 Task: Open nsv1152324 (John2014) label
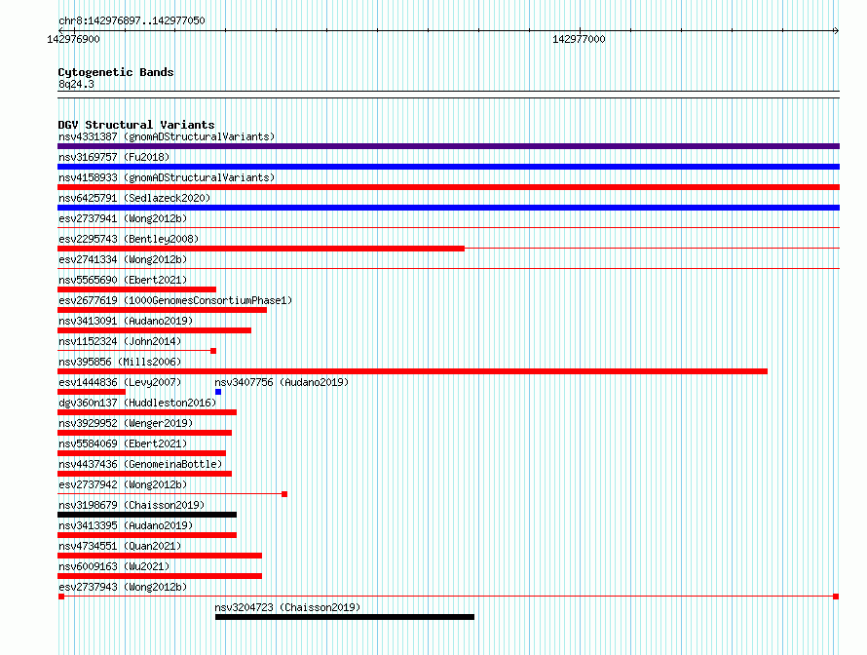(120, 341)
